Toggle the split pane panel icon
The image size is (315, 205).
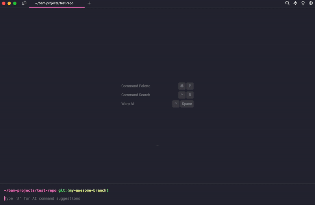(x=24, y=3)
